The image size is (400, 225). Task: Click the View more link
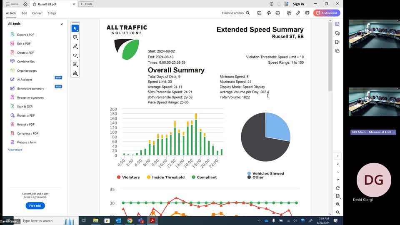[x=15, y=150]
